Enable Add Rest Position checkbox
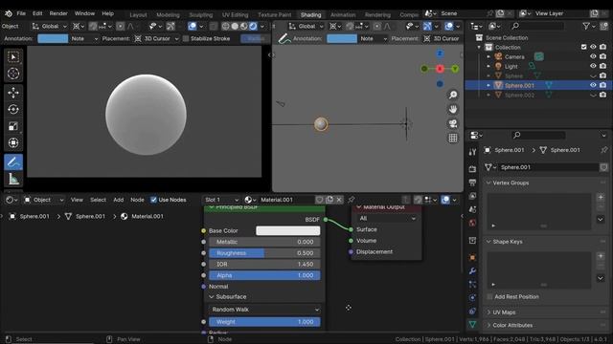Viewport: 613px width, 344px height. [489, 297]
